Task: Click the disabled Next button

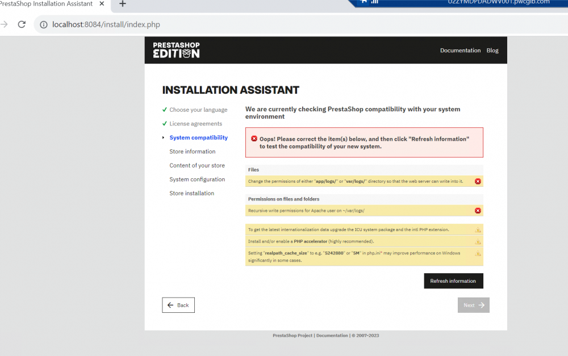Action: point(473,305)
